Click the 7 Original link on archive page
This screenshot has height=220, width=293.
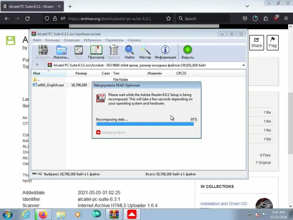coord(263,163)
